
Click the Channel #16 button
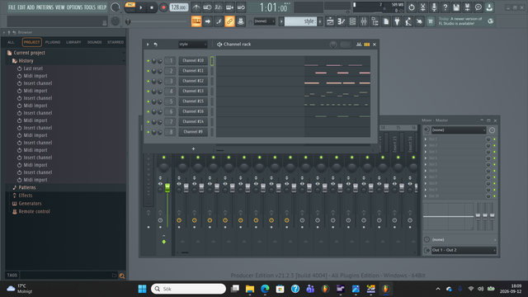click(x=193, y=111)
